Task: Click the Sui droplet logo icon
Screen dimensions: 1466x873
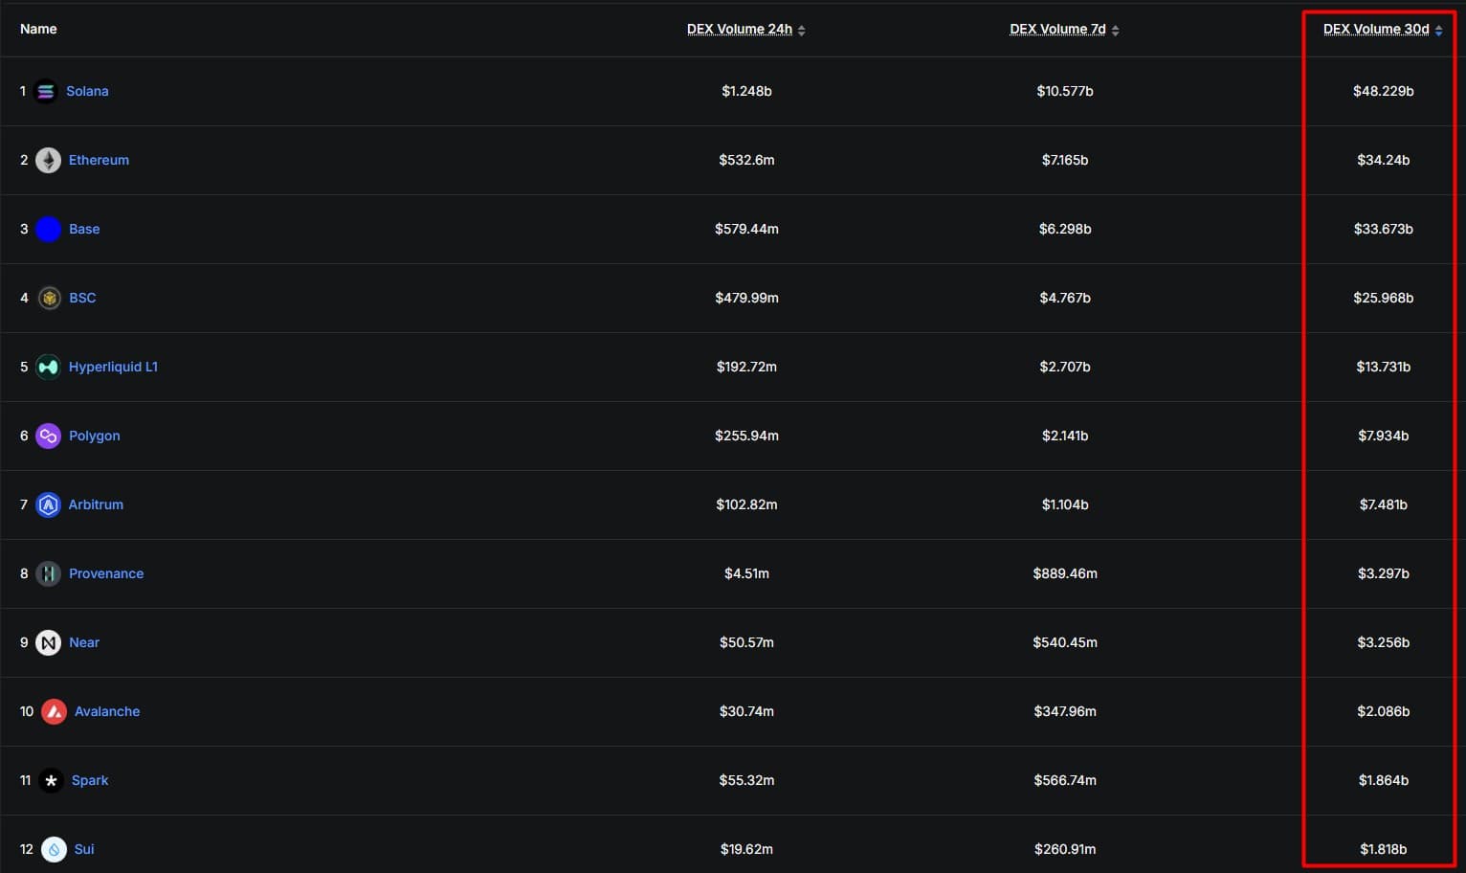Action: click(54, 849)
